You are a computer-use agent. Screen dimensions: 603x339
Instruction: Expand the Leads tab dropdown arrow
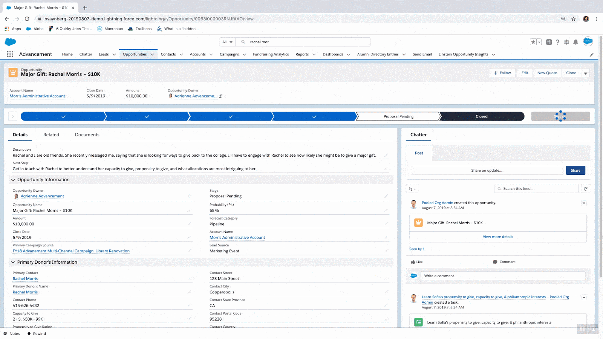pyautogui.click(x=114, y=55)
